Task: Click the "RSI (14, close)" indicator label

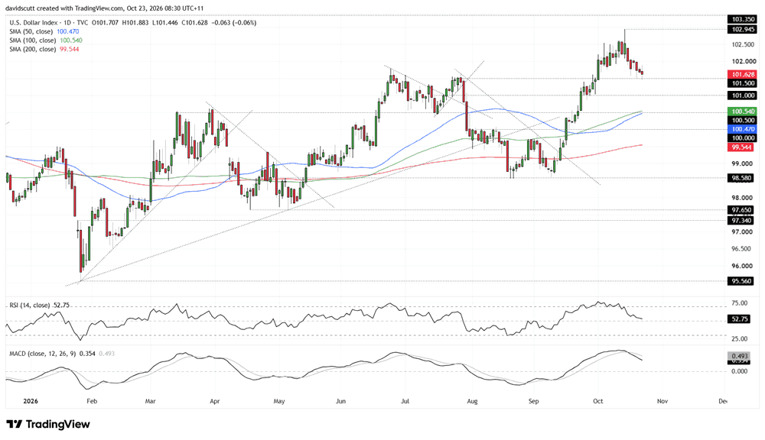Action: [x=30, y=305]
